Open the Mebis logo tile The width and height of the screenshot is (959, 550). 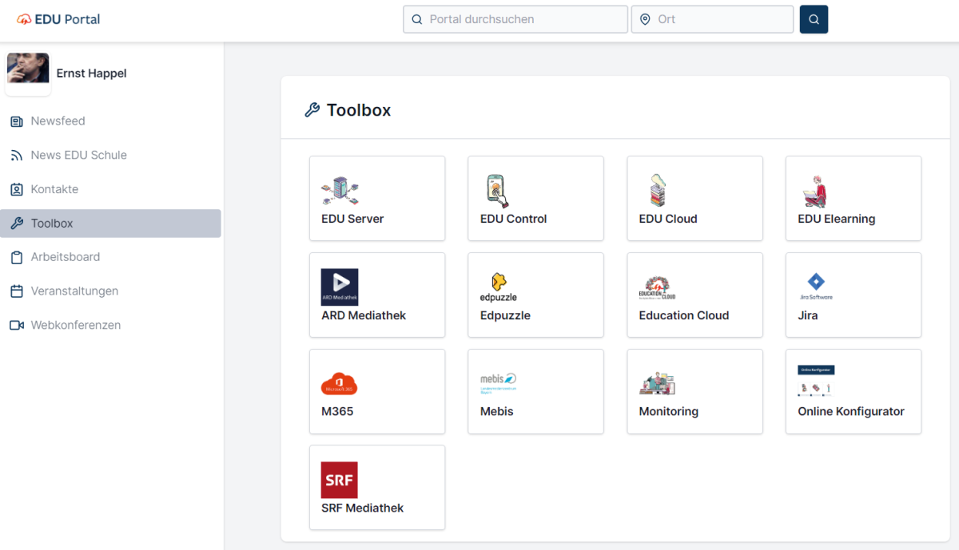click(498, 382)
